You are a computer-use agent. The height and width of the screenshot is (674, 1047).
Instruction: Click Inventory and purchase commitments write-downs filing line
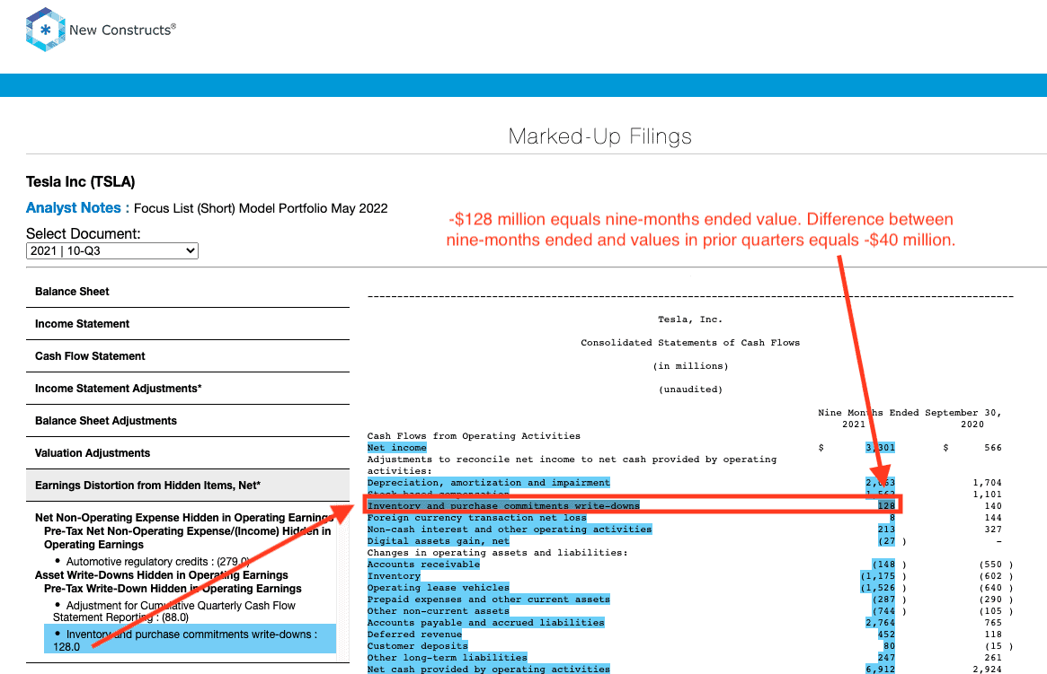pyautogui.click(x=503, y=506)
